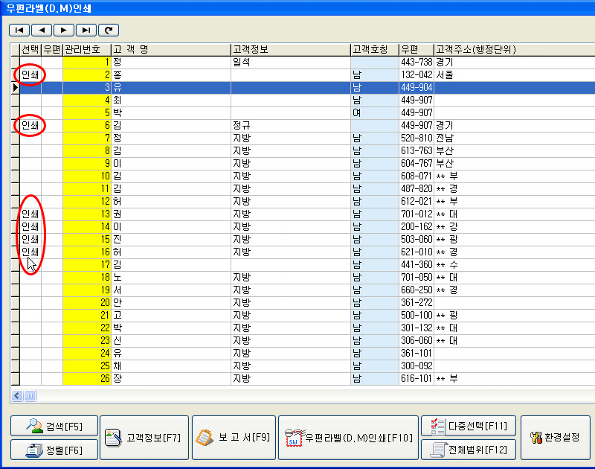Select postal code 613-763 cell

[416, 151]
